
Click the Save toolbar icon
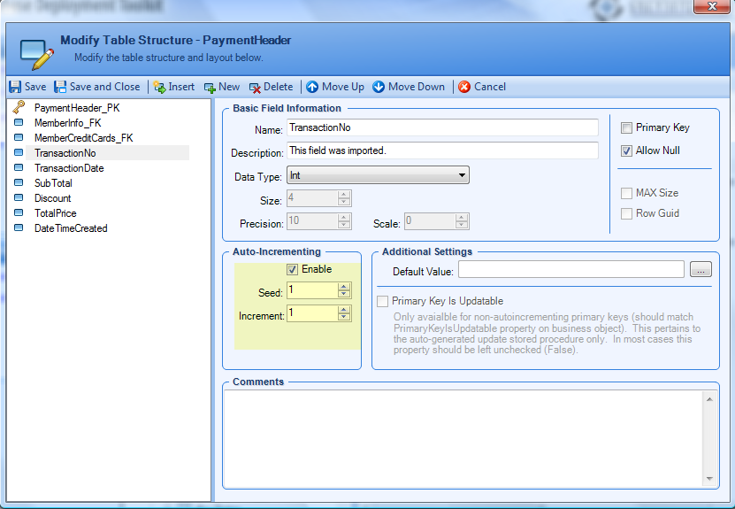pos(15,87)
